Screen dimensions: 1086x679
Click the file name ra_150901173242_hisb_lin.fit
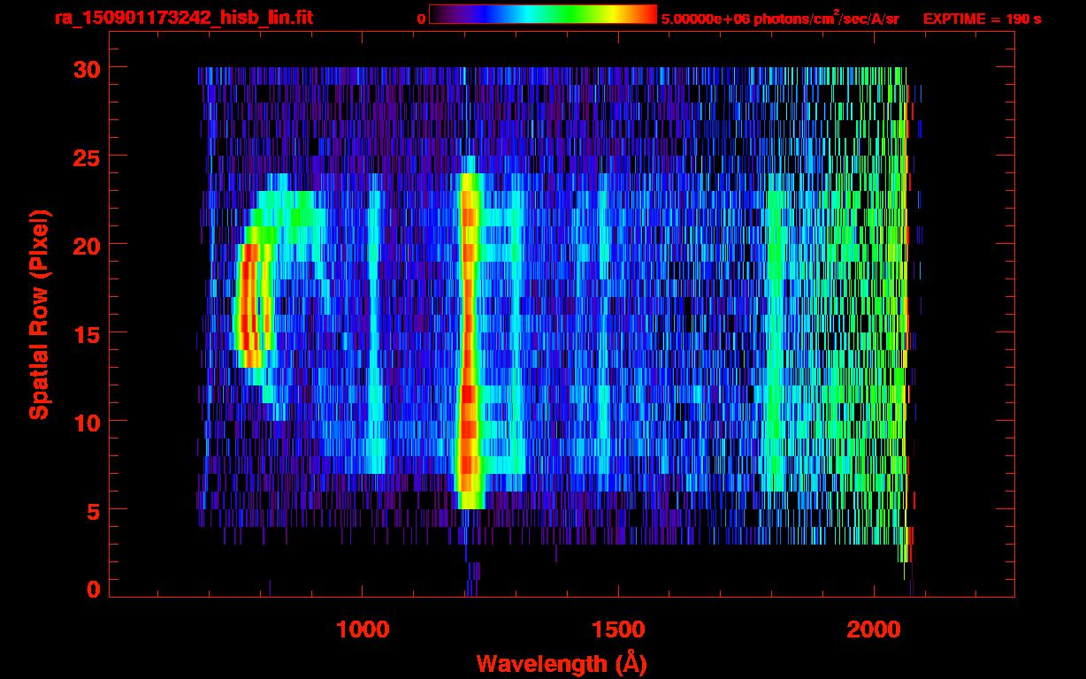pyautogui.click(x=183, y=19)
